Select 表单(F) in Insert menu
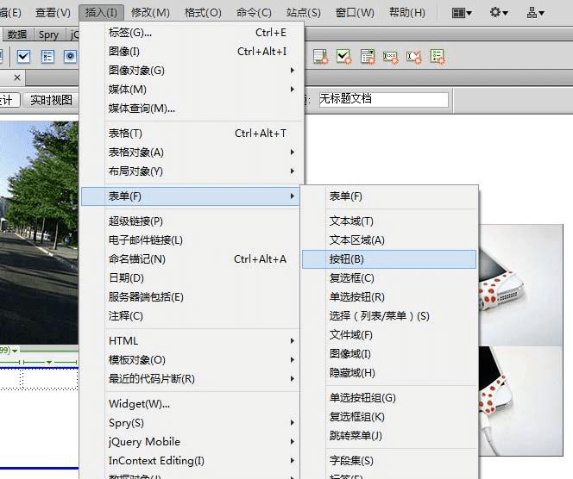573x479 pixels. point(191,196)
